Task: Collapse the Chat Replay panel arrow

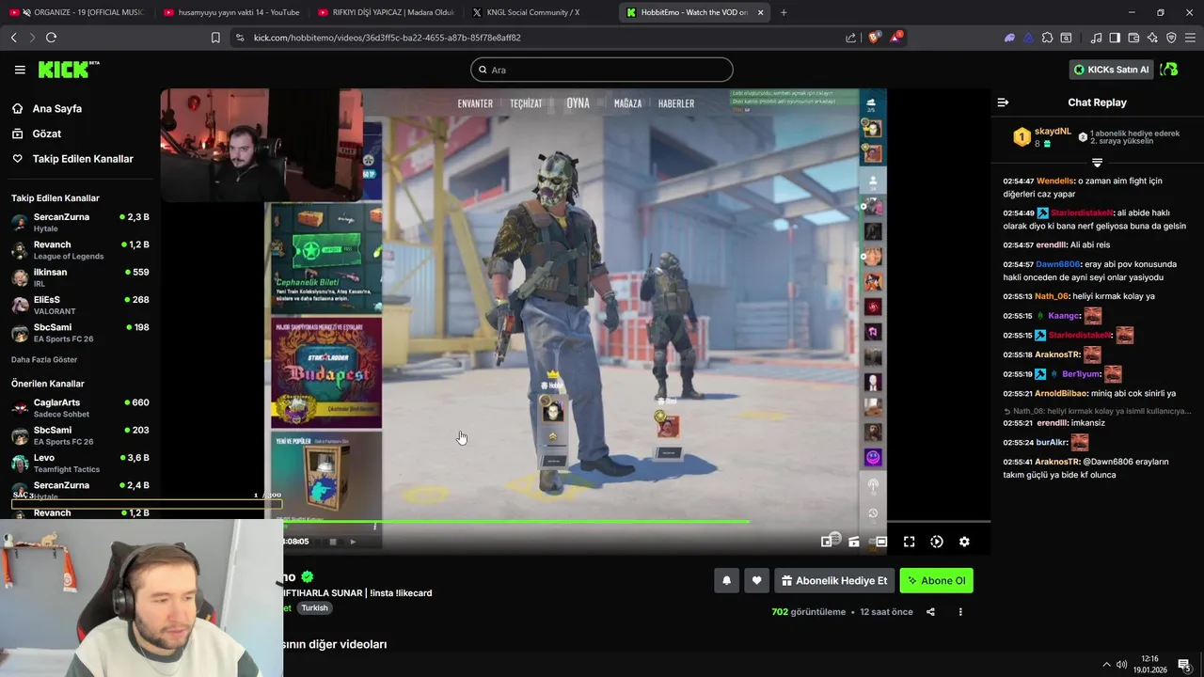Action: 1003,102
